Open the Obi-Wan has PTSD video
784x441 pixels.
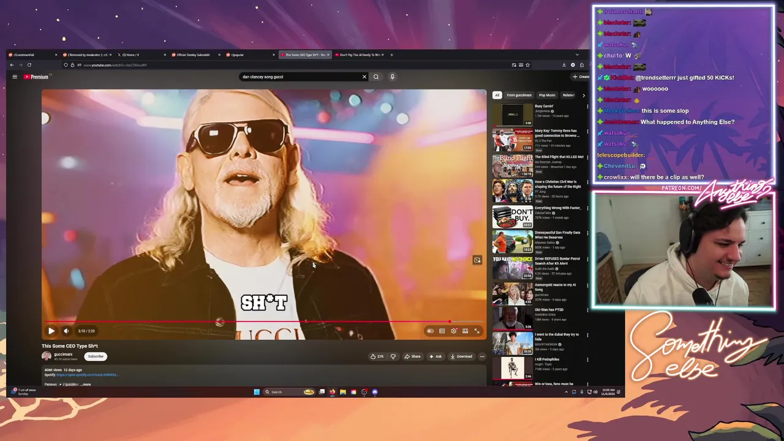513,318
